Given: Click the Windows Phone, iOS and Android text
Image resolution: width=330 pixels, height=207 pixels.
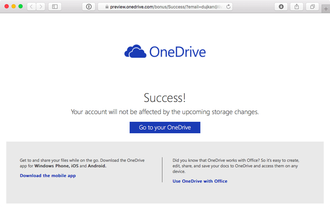Looking at the screenshot, I should 70,166.
